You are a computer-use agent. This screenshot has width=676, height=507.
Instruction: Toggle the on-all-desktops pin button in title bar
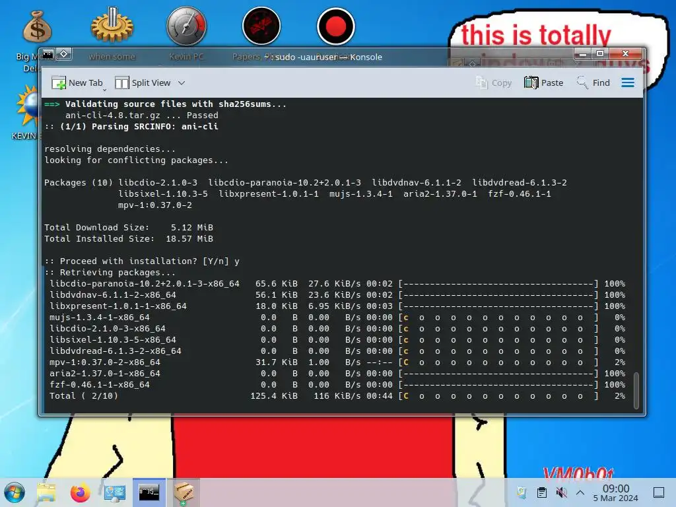pyautogui.click(x=64, y=54)
